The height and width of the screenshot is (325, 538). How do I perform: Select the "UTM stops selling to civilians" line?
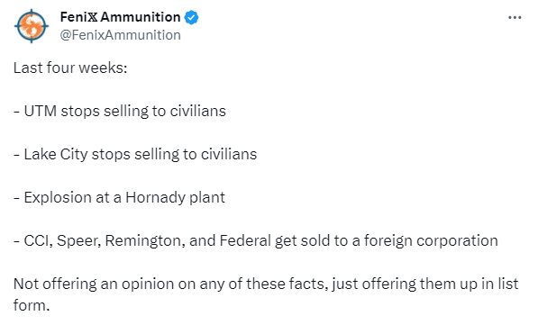[x=120, y=111]
